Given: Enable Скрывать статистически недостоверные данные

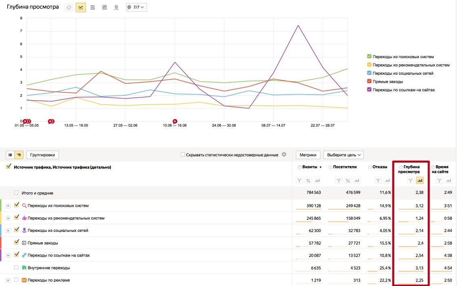Looking at the screenshot, I should point(183,155).
